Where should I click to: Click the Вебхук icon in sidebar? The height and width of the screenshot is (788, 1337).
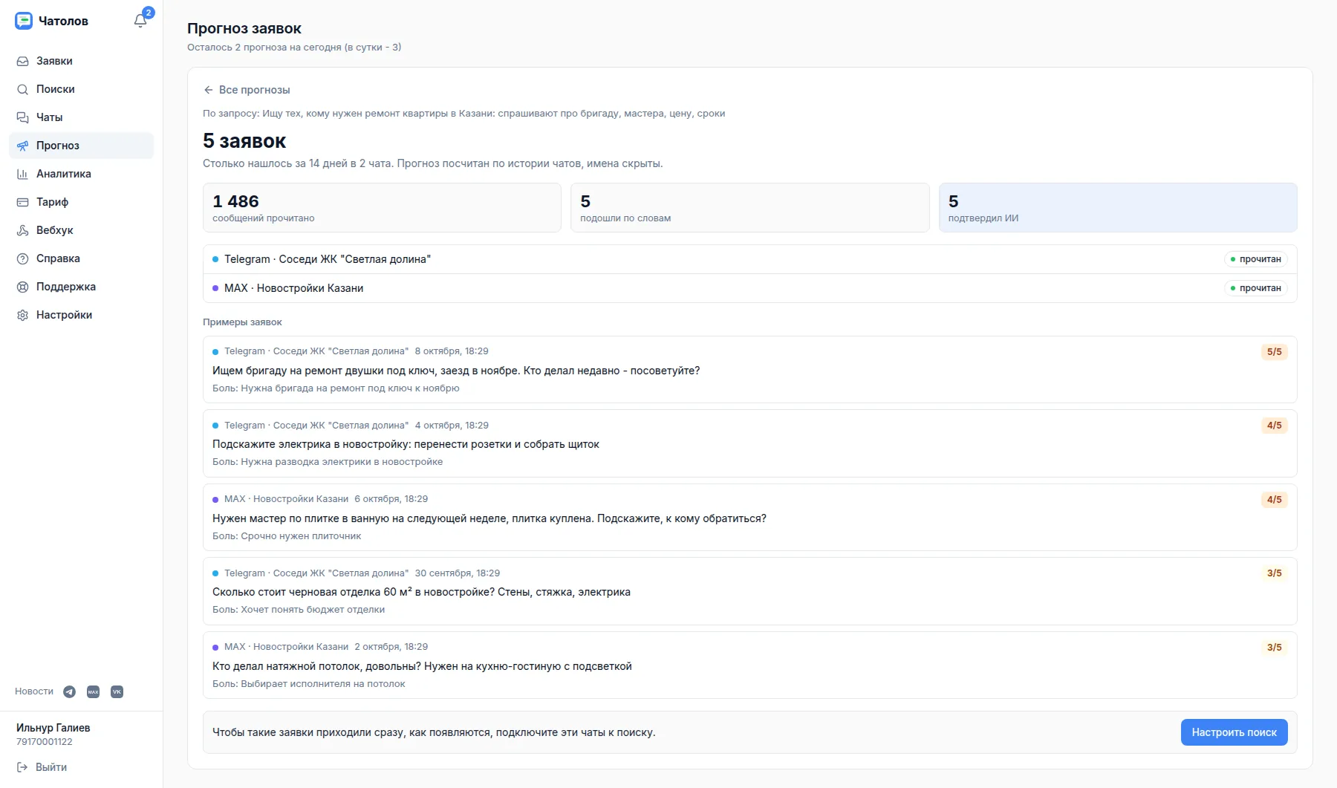(23, 230)
